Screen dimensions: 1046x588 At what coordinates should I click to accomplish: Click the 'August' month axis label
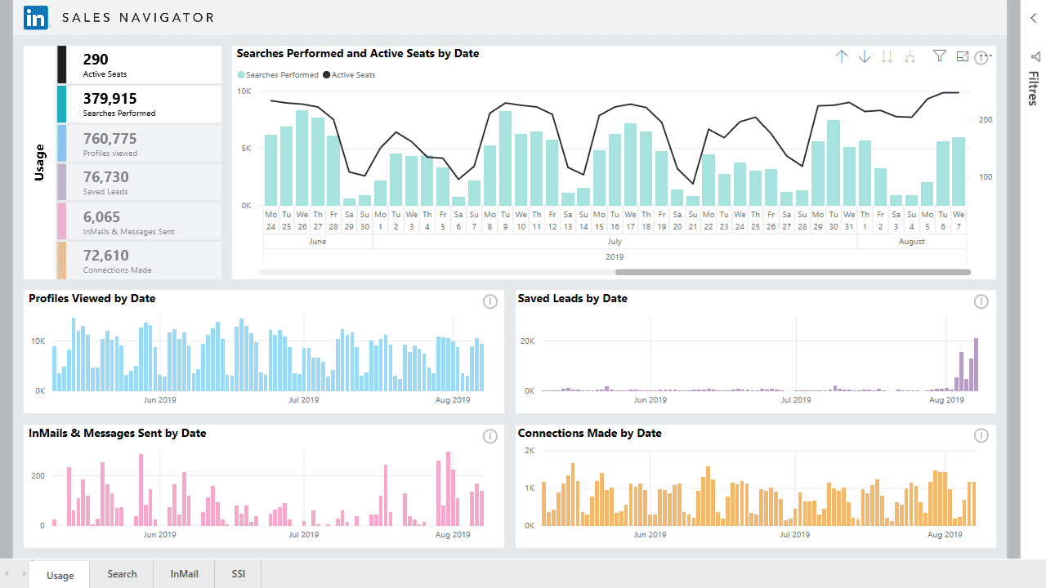tap(912, 242)
